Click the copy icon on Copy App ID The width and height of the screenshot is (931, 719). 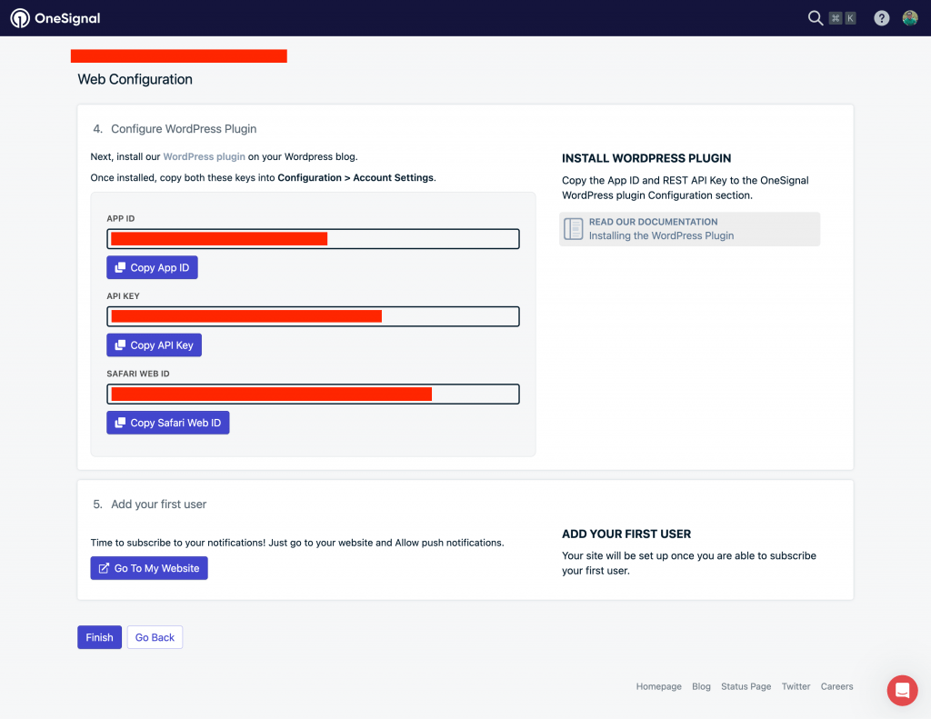pos(120,266)
